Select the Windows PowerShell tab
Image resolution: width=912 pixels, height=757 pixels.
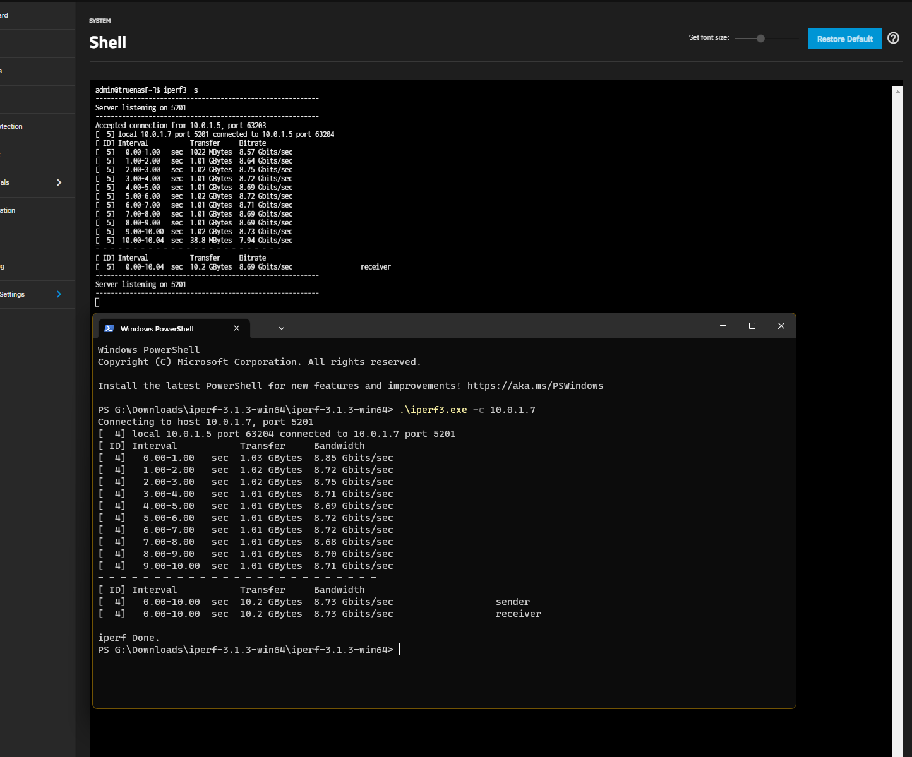coord(174,328)
